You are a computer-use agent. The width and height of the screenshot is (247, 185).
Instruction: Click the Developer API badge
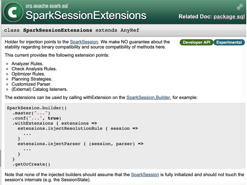point(195,43)
